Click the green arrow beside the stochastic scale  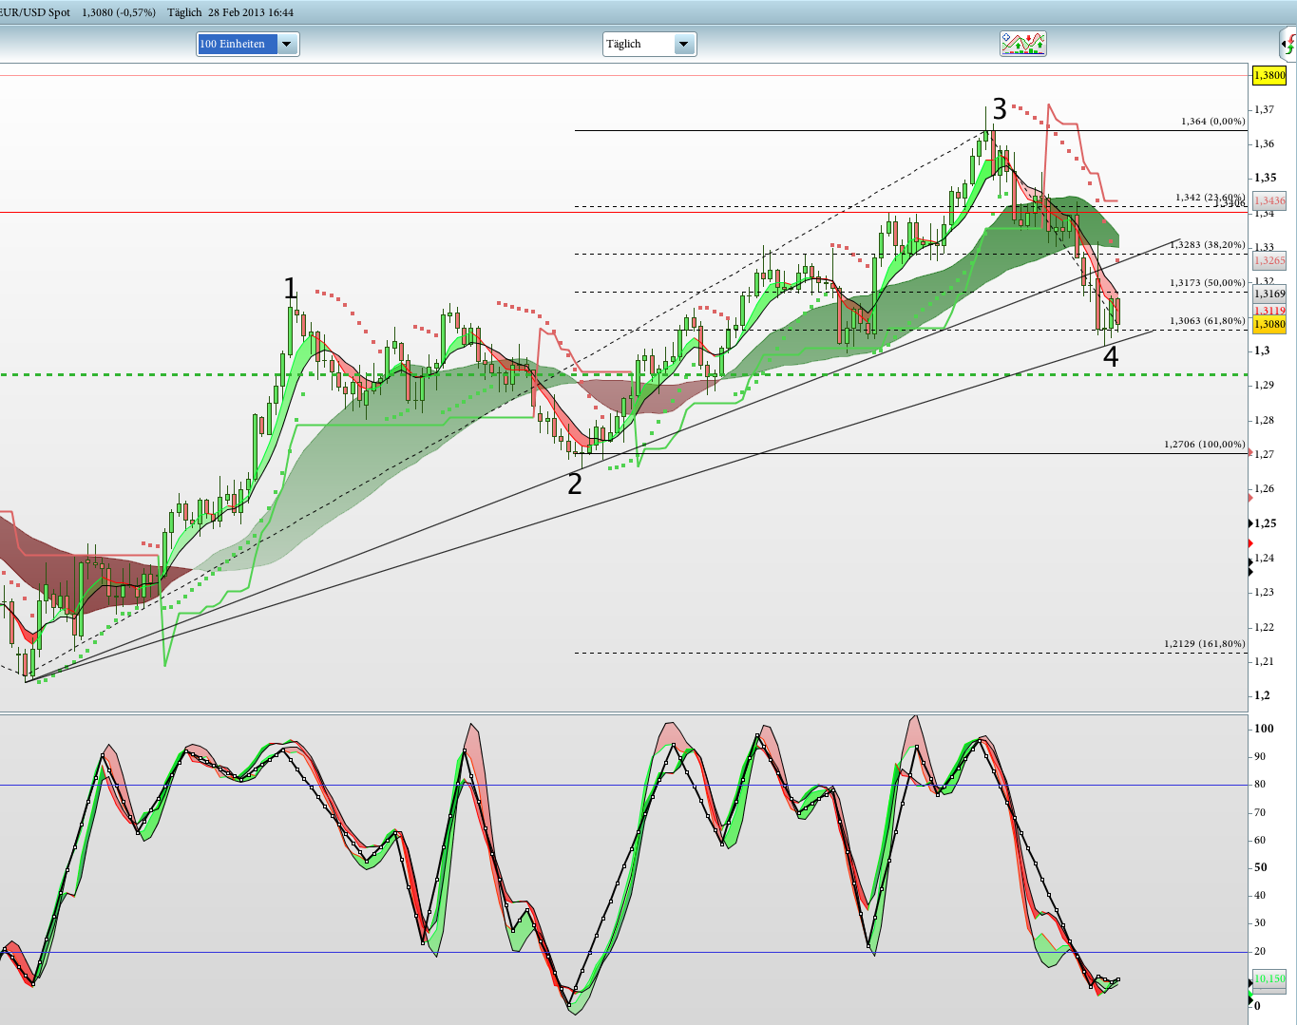(x=1250, y=992)
